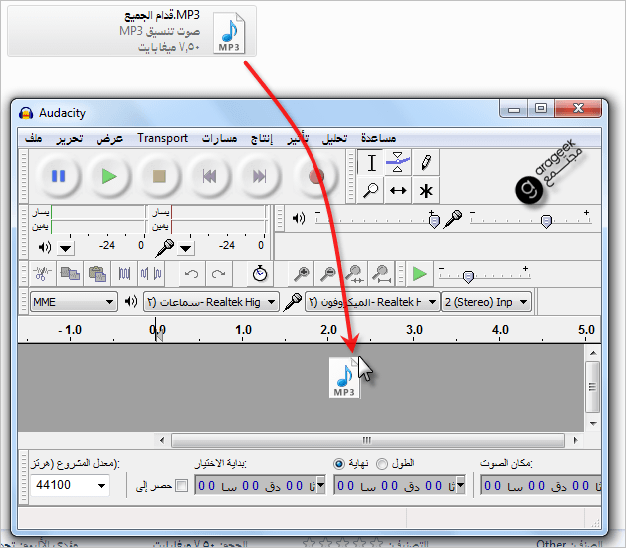Open the View (عرض) menu
Screen dimensions: 626x548
109,138
